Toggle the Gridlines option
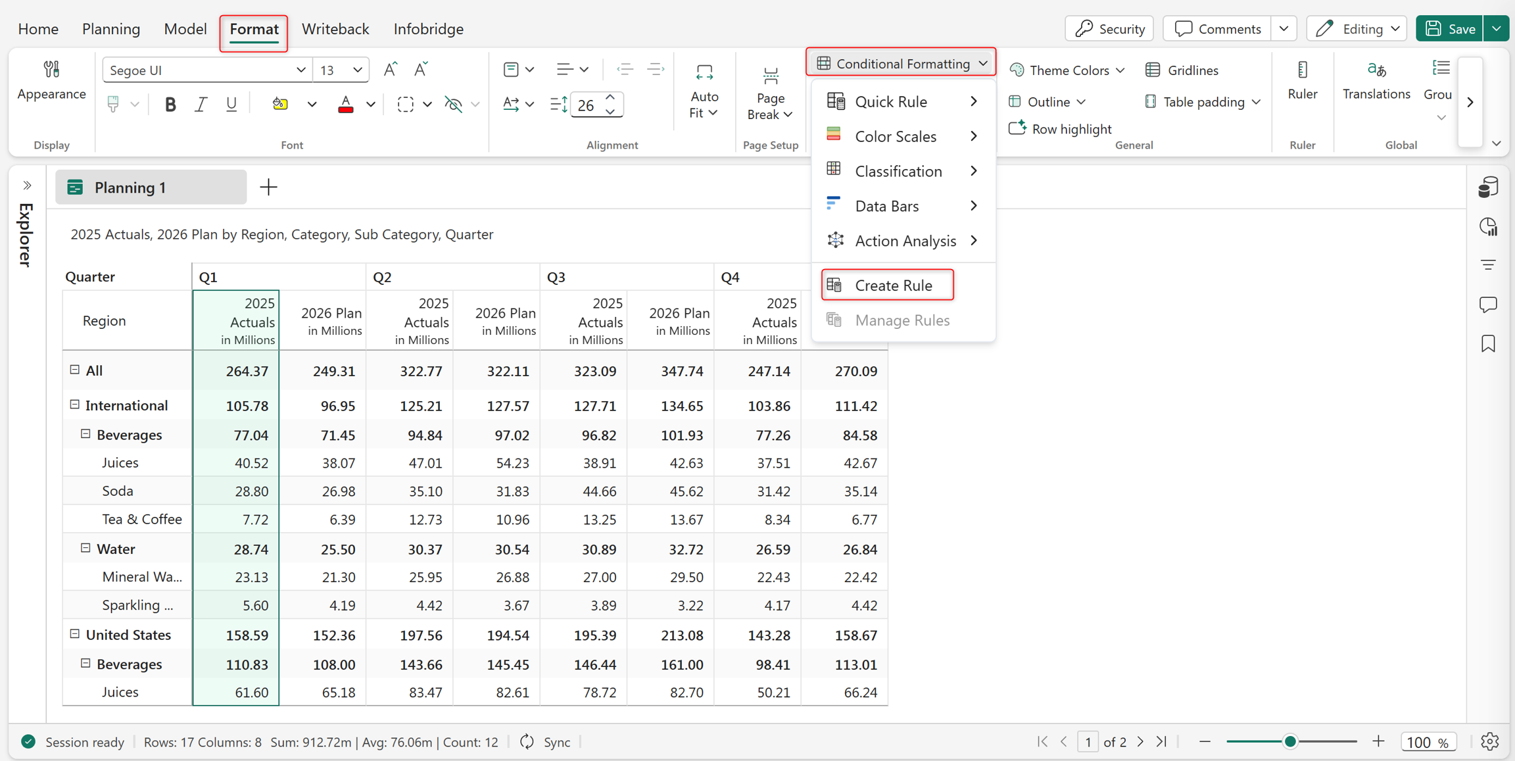The height and width of the screenshot is (761, 1515). point(1182,70)
